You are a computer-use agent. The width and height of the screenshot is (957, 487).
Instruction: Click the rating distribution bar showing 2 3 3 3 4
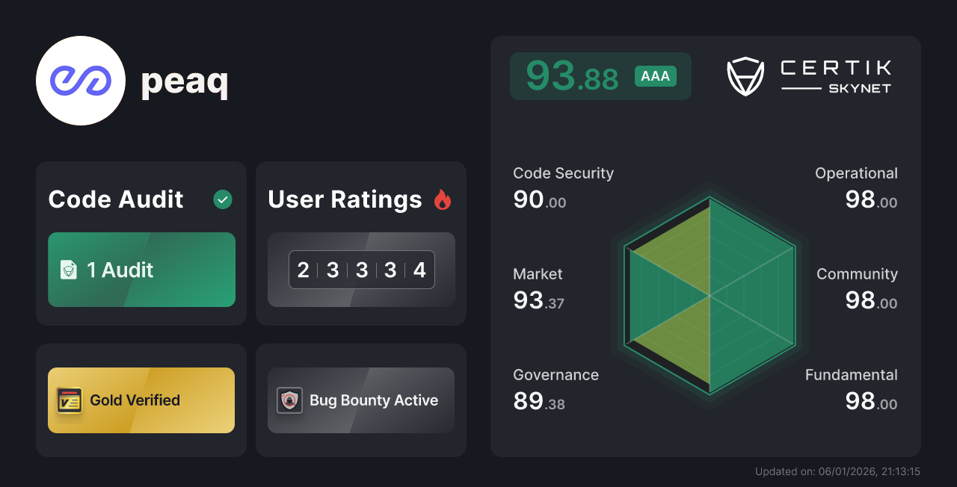pos(361,270)
